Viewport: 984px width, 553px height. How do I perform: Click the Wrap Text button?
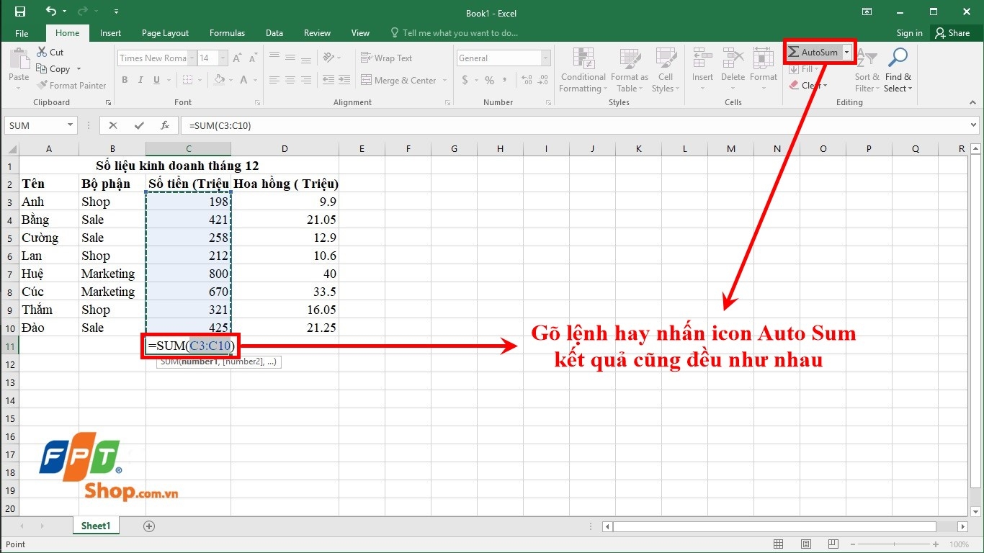(x=387, y=58)
